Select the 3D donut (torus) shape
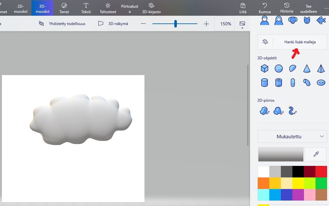This screenshot has height=206, width=329. coord(321,82)
